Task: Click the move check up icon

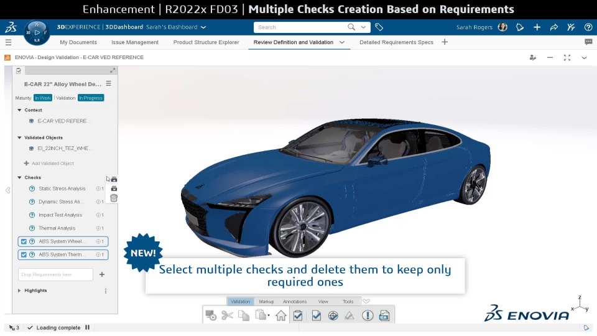Action: 114,179
